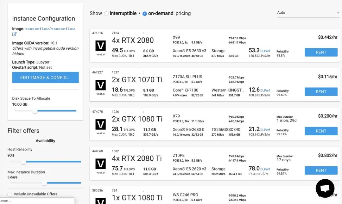
Task: Click the Host Reliability slider handle
Action: pyautogui.click(x=23, y=162)
